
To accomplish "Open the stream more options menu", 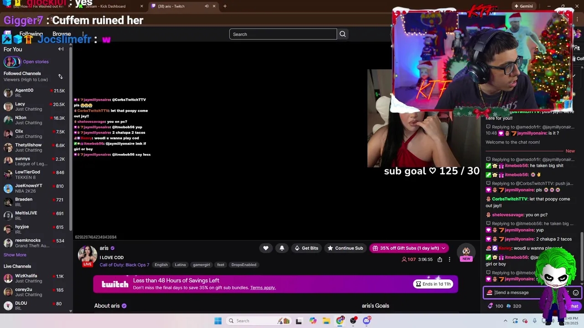I will (x=449, y=260).
